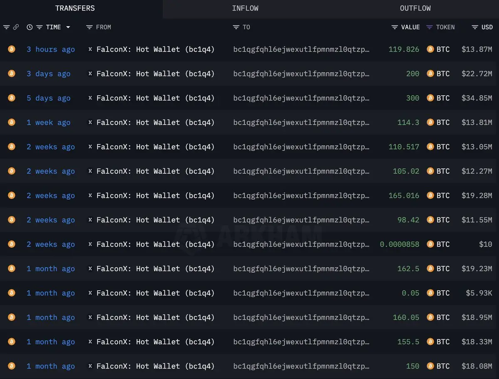
Task: Switch to the OUTFLOW tab
Action: click(x=415, y=8)
